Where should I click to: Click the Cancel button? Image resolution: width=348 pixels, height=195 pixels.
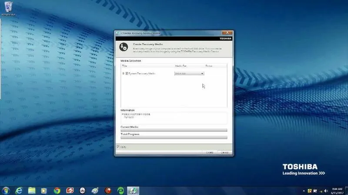[x=224, y=153]
